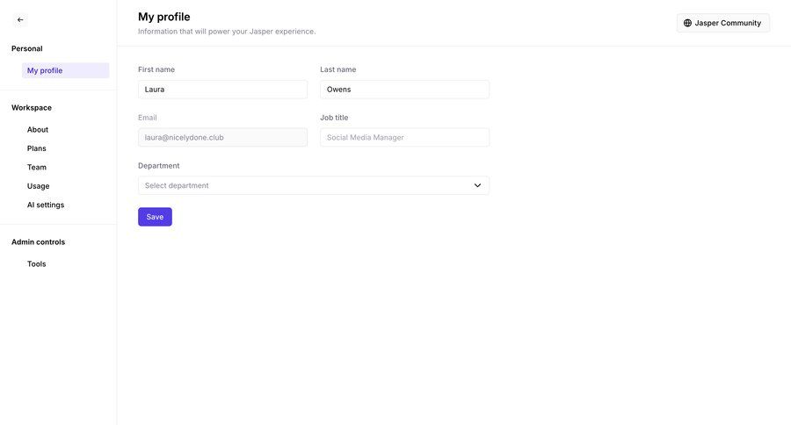Viewport: 791px width, 425px height.
Task: Click the disabled Email field
Action: pyautogui.click(x=222, y=137)
